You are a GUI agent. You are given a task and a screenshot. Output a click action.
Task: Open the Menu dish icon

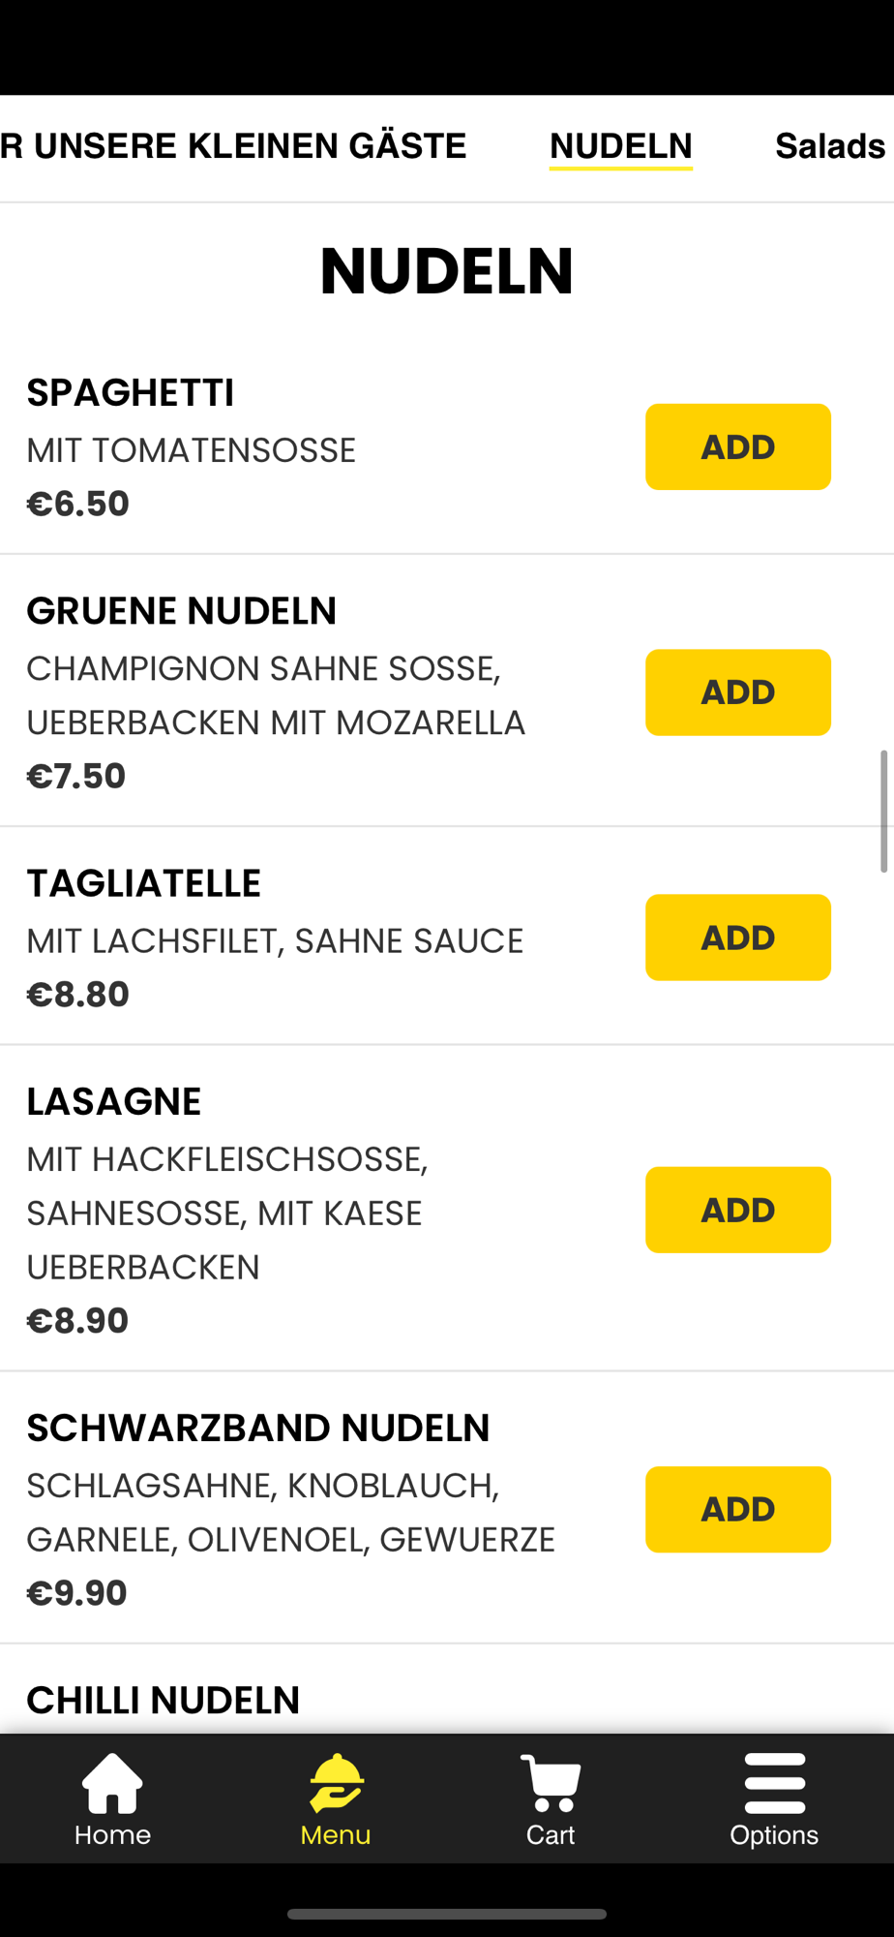[x=336, y=1784]
